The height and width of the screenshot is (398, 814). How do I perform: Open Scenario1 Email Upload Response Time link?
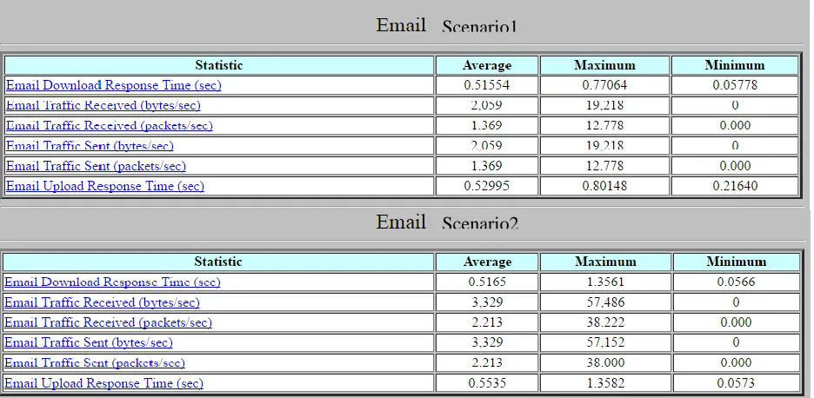point(105,186)
